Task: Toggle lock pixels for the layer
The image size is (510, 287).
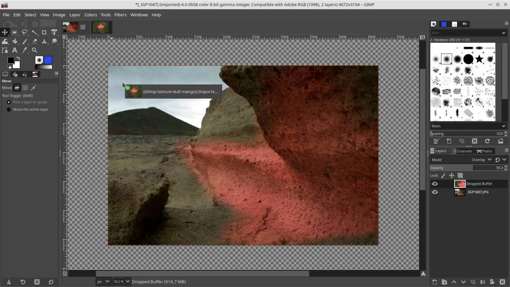Action: 443,176
